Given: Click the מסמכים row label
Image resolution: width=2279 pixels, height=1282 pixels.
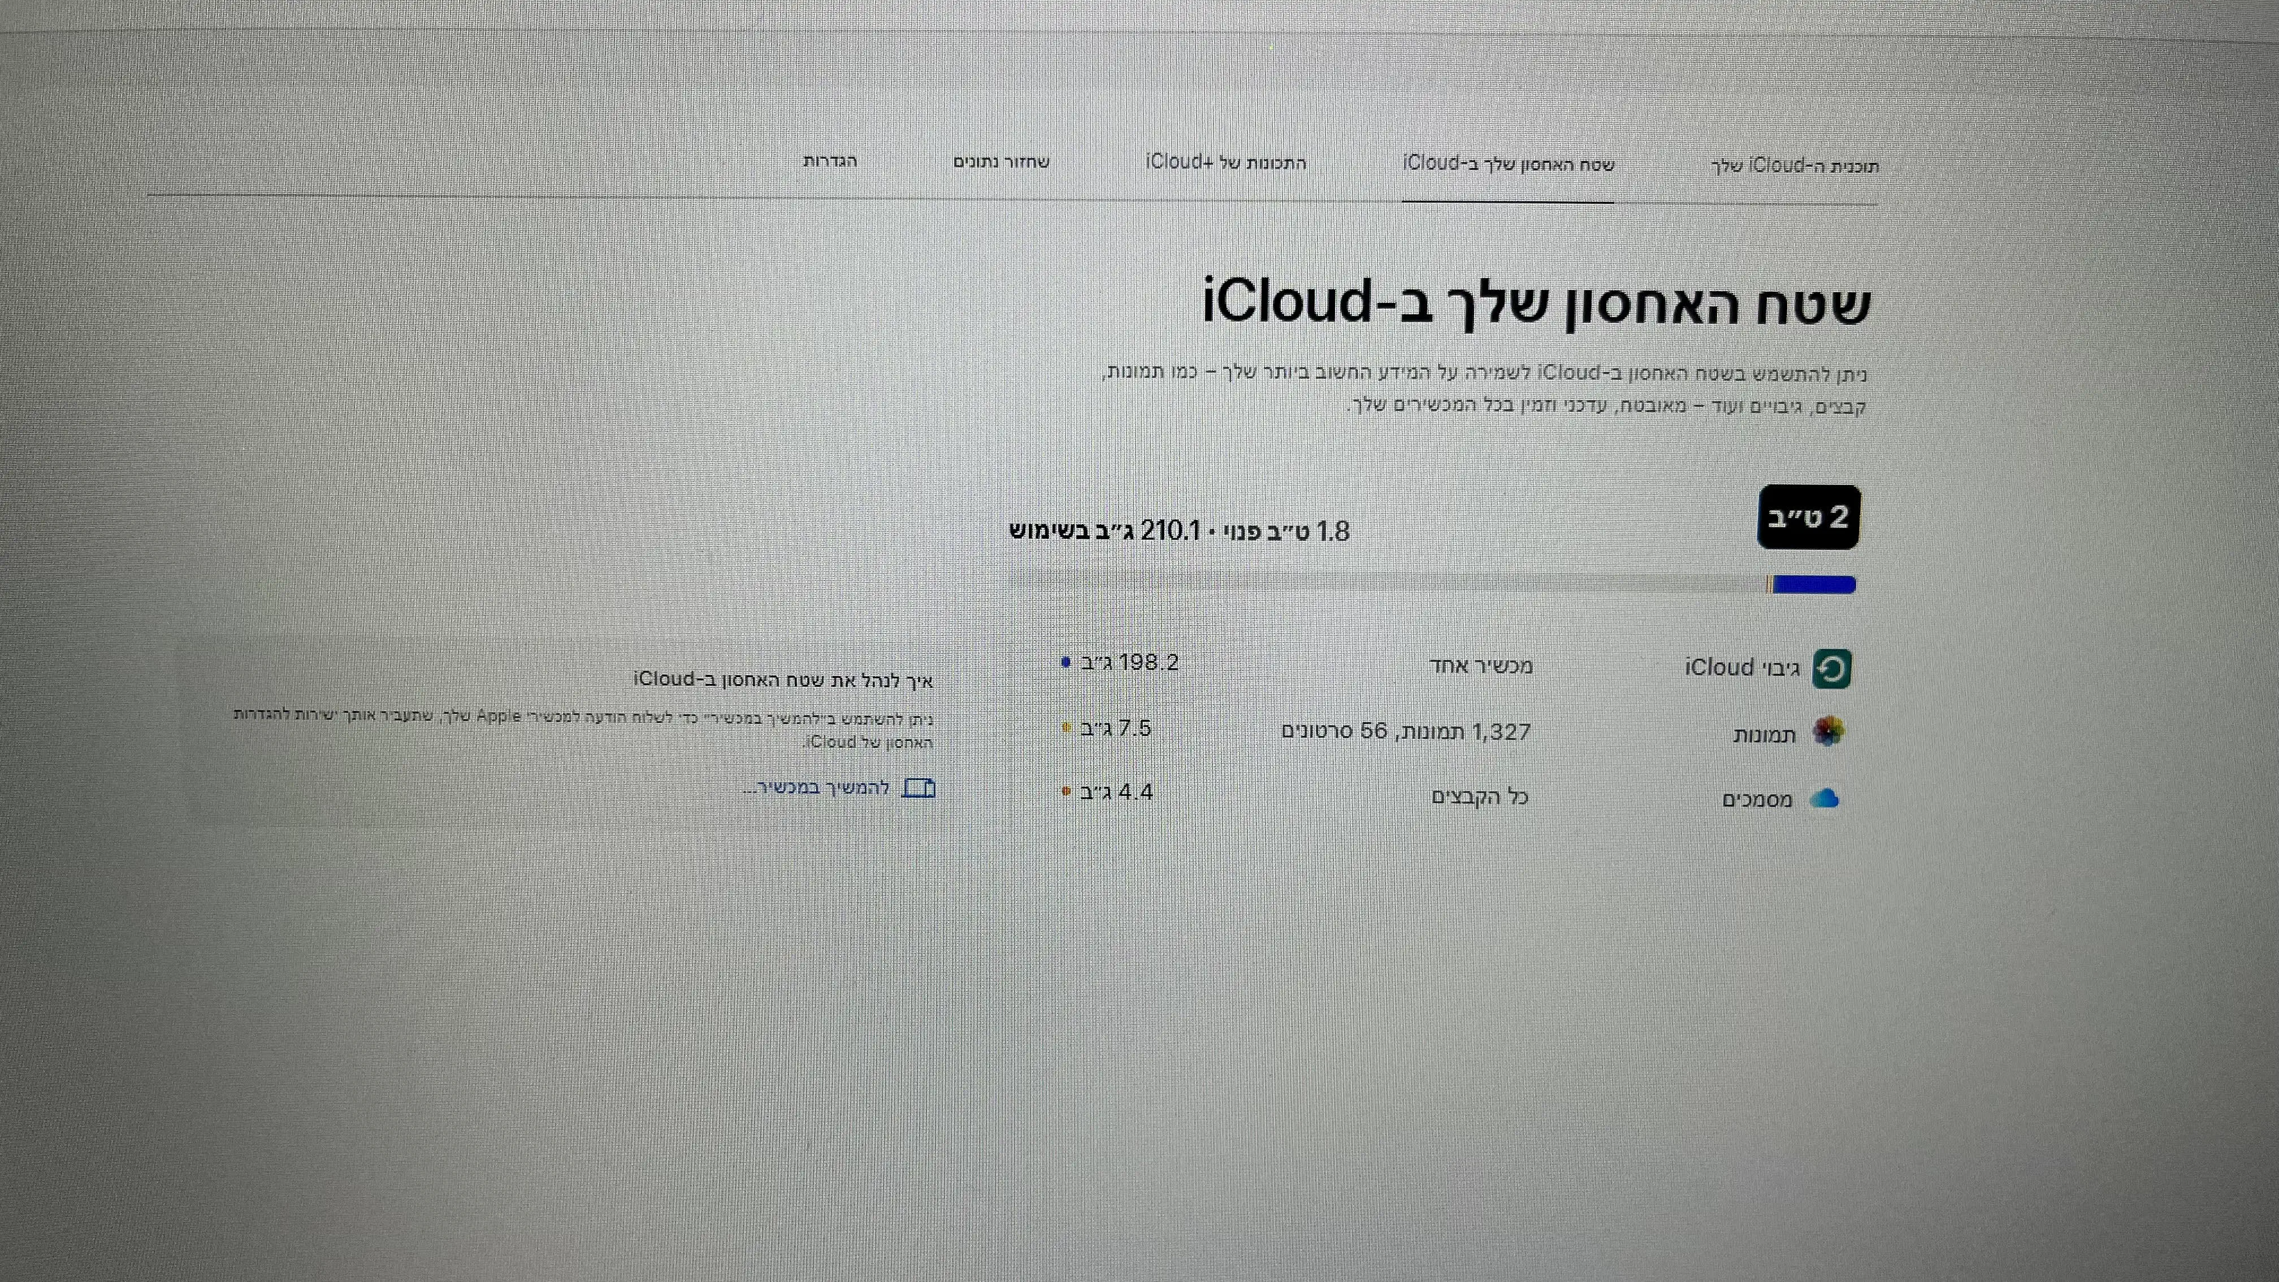Looking at the screenshot, I should (x=1757, y=800).
